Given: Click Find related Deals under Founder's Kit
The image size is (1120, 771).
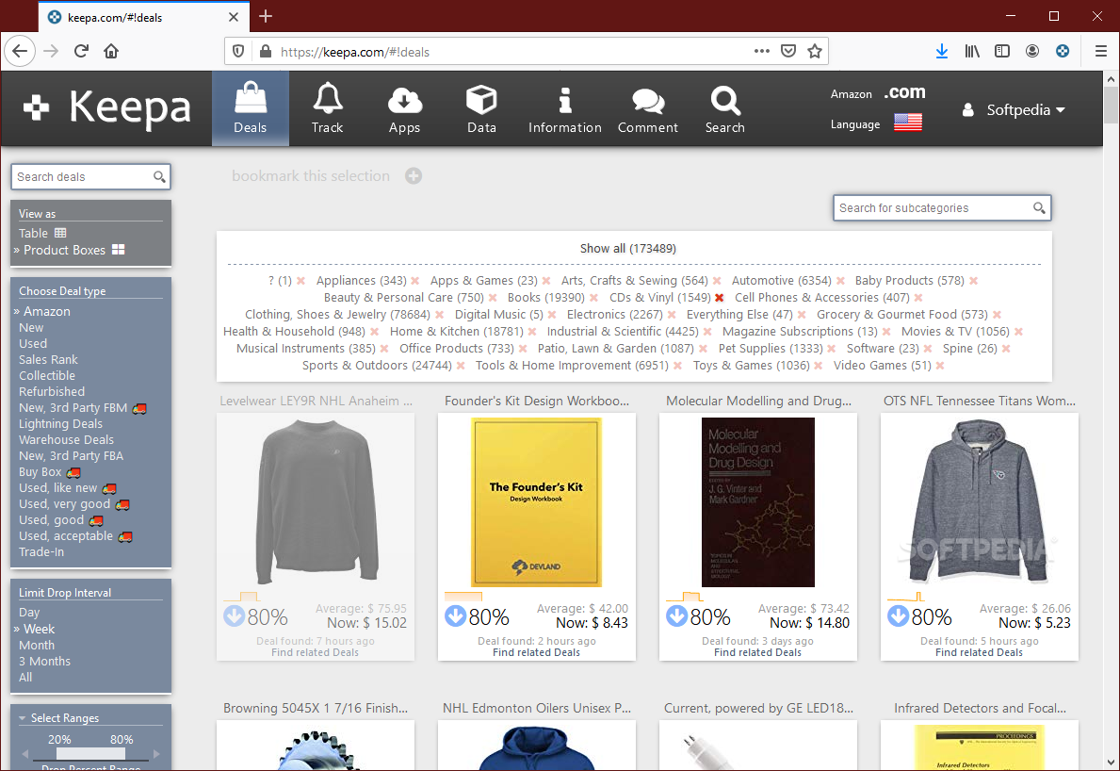Looking at the screenshot, I should pos(536,651).
